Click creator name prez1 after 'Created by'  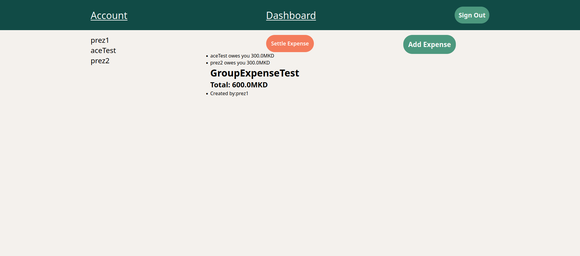pos(242,94)
